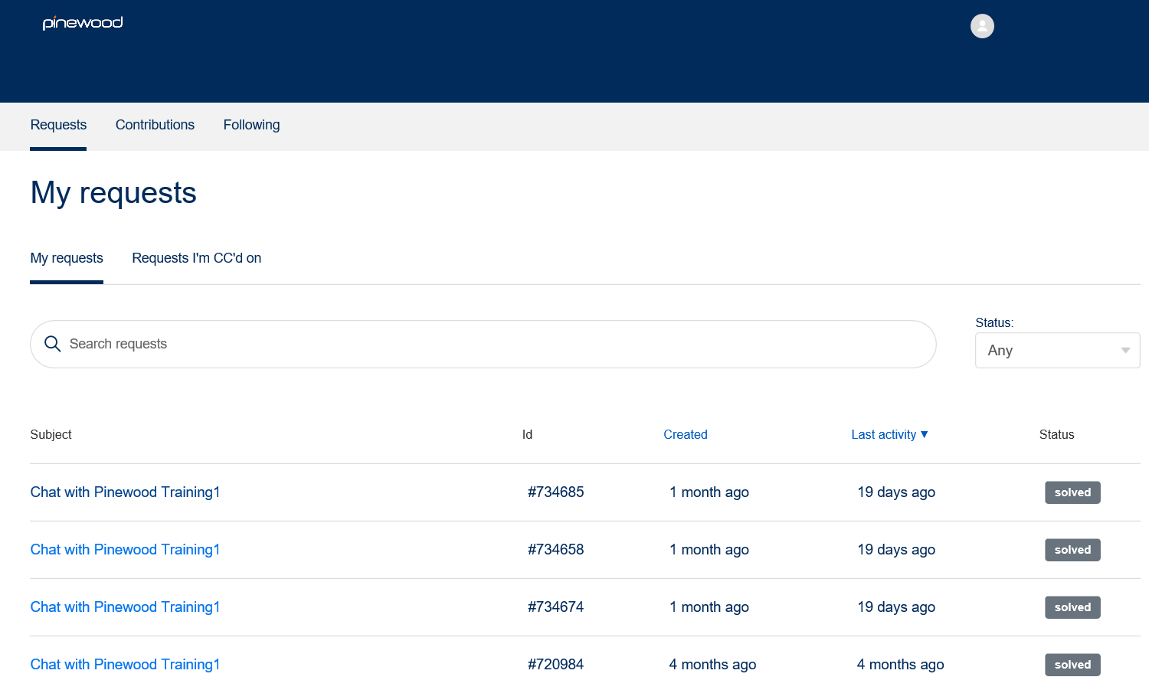
Task: Open request #734685 chat link
Action: click(126, 492)
